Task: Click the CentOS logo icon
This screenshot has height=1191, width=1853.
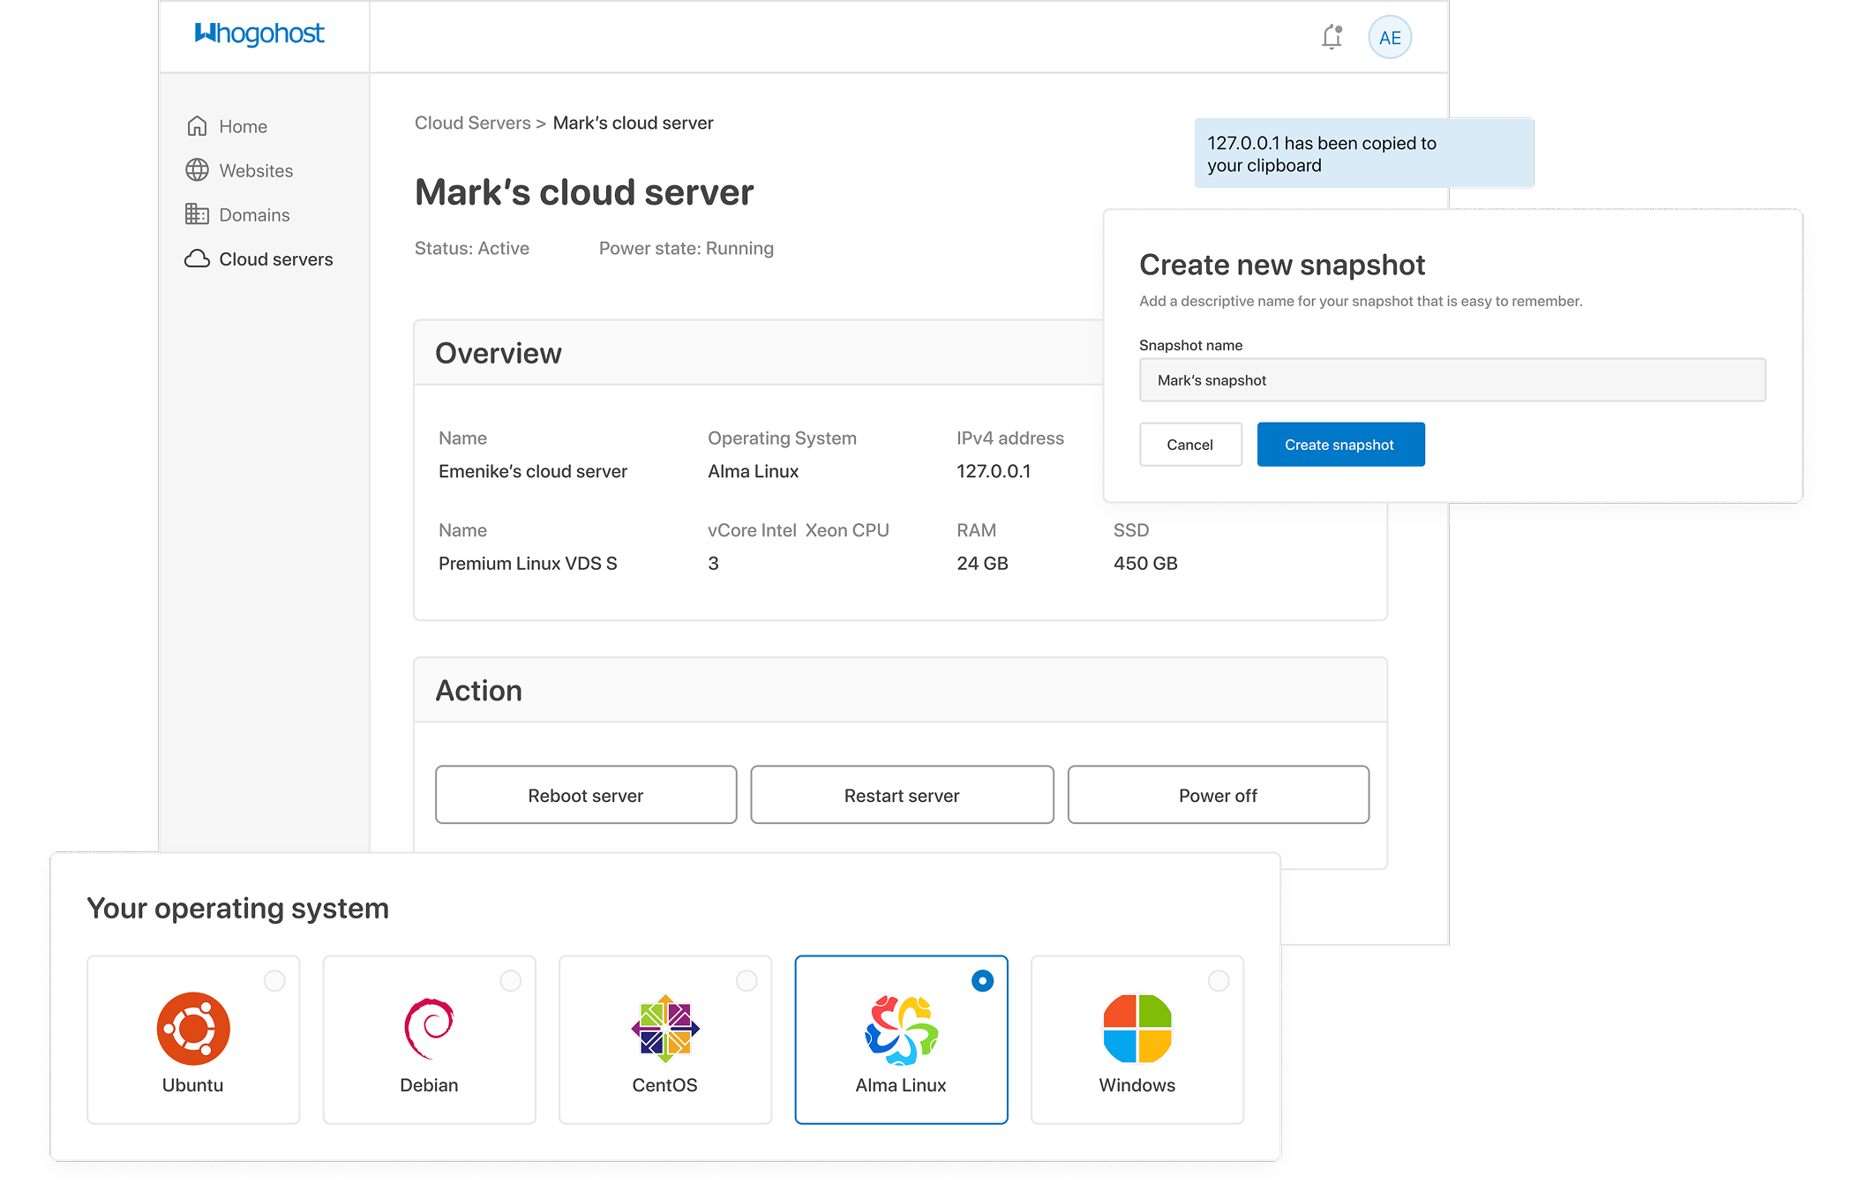Action: click(665, 1029)
